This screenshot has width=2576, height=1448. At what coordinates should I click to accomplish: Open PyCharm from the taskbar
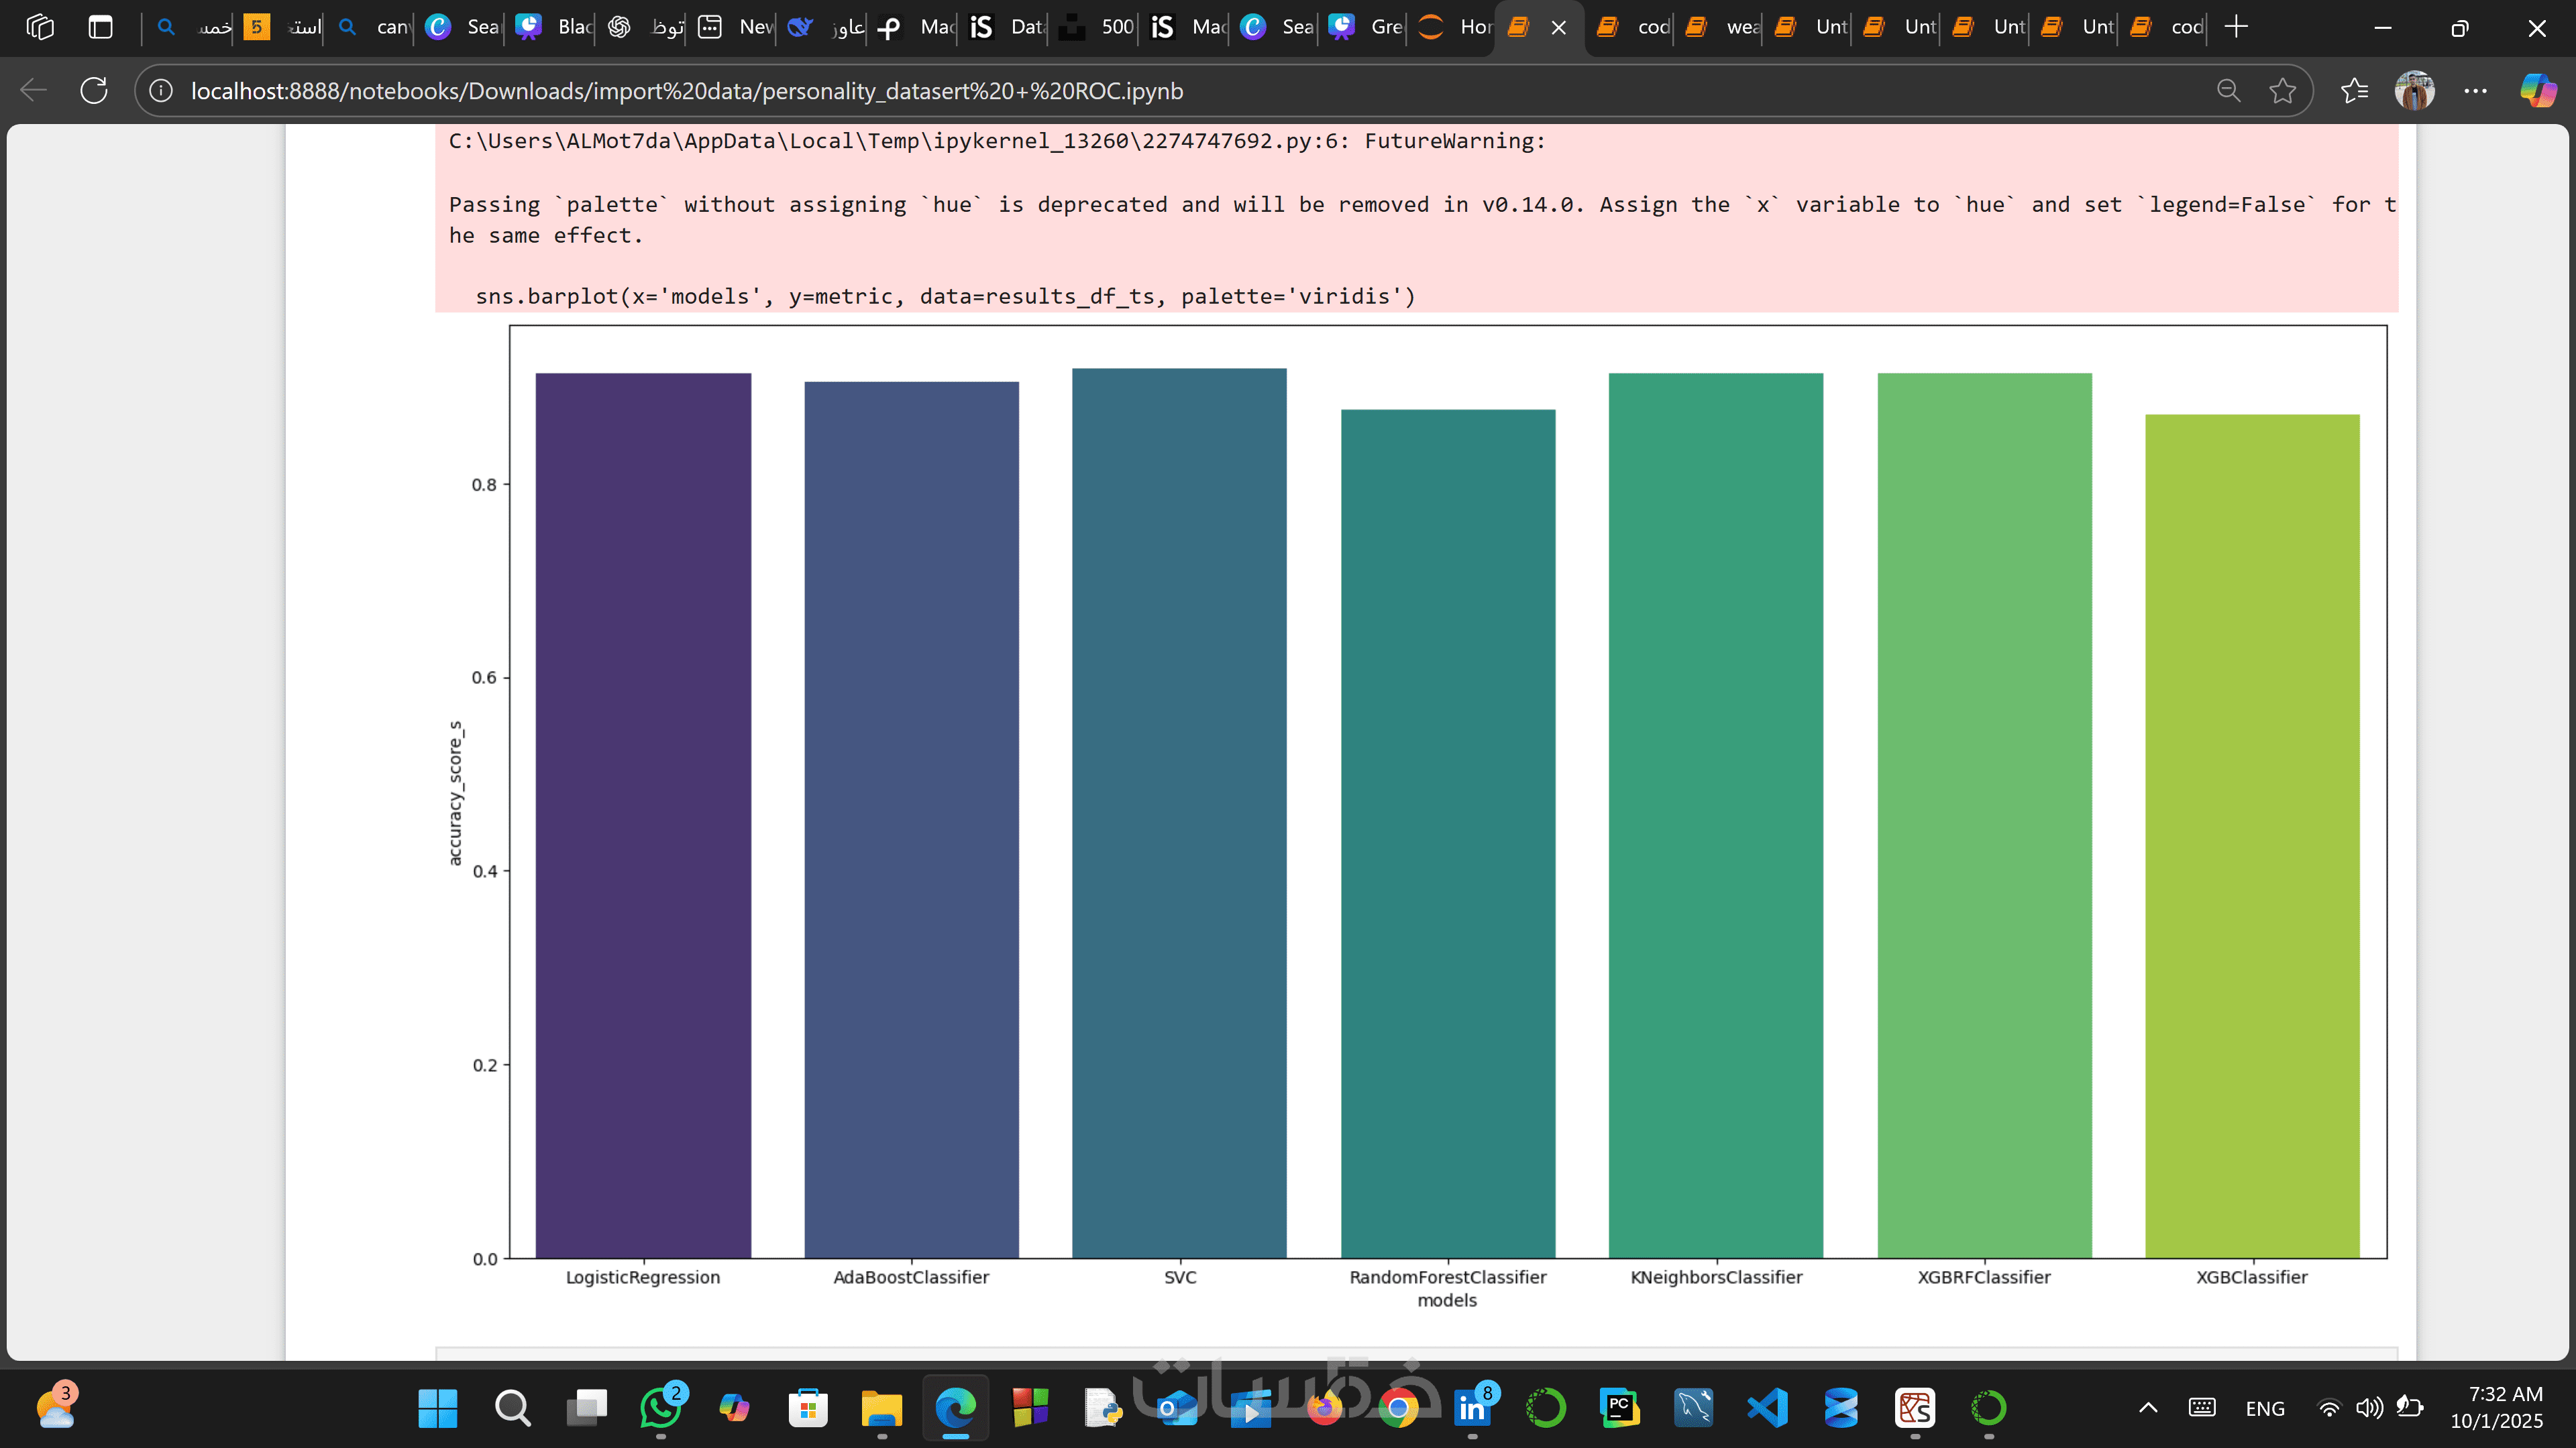1618,1408
